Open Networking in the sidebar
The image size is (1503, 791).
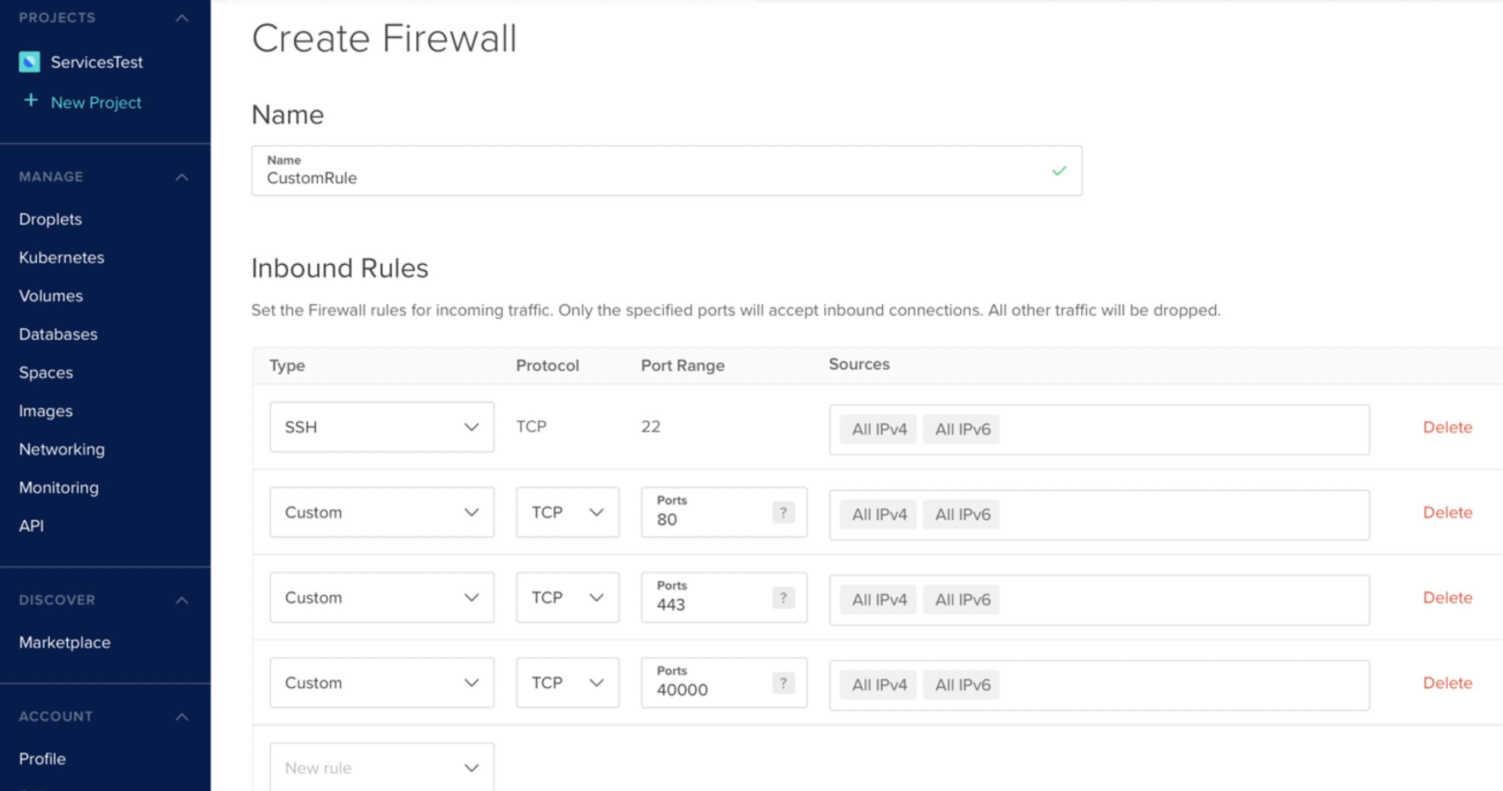[62, 450]
